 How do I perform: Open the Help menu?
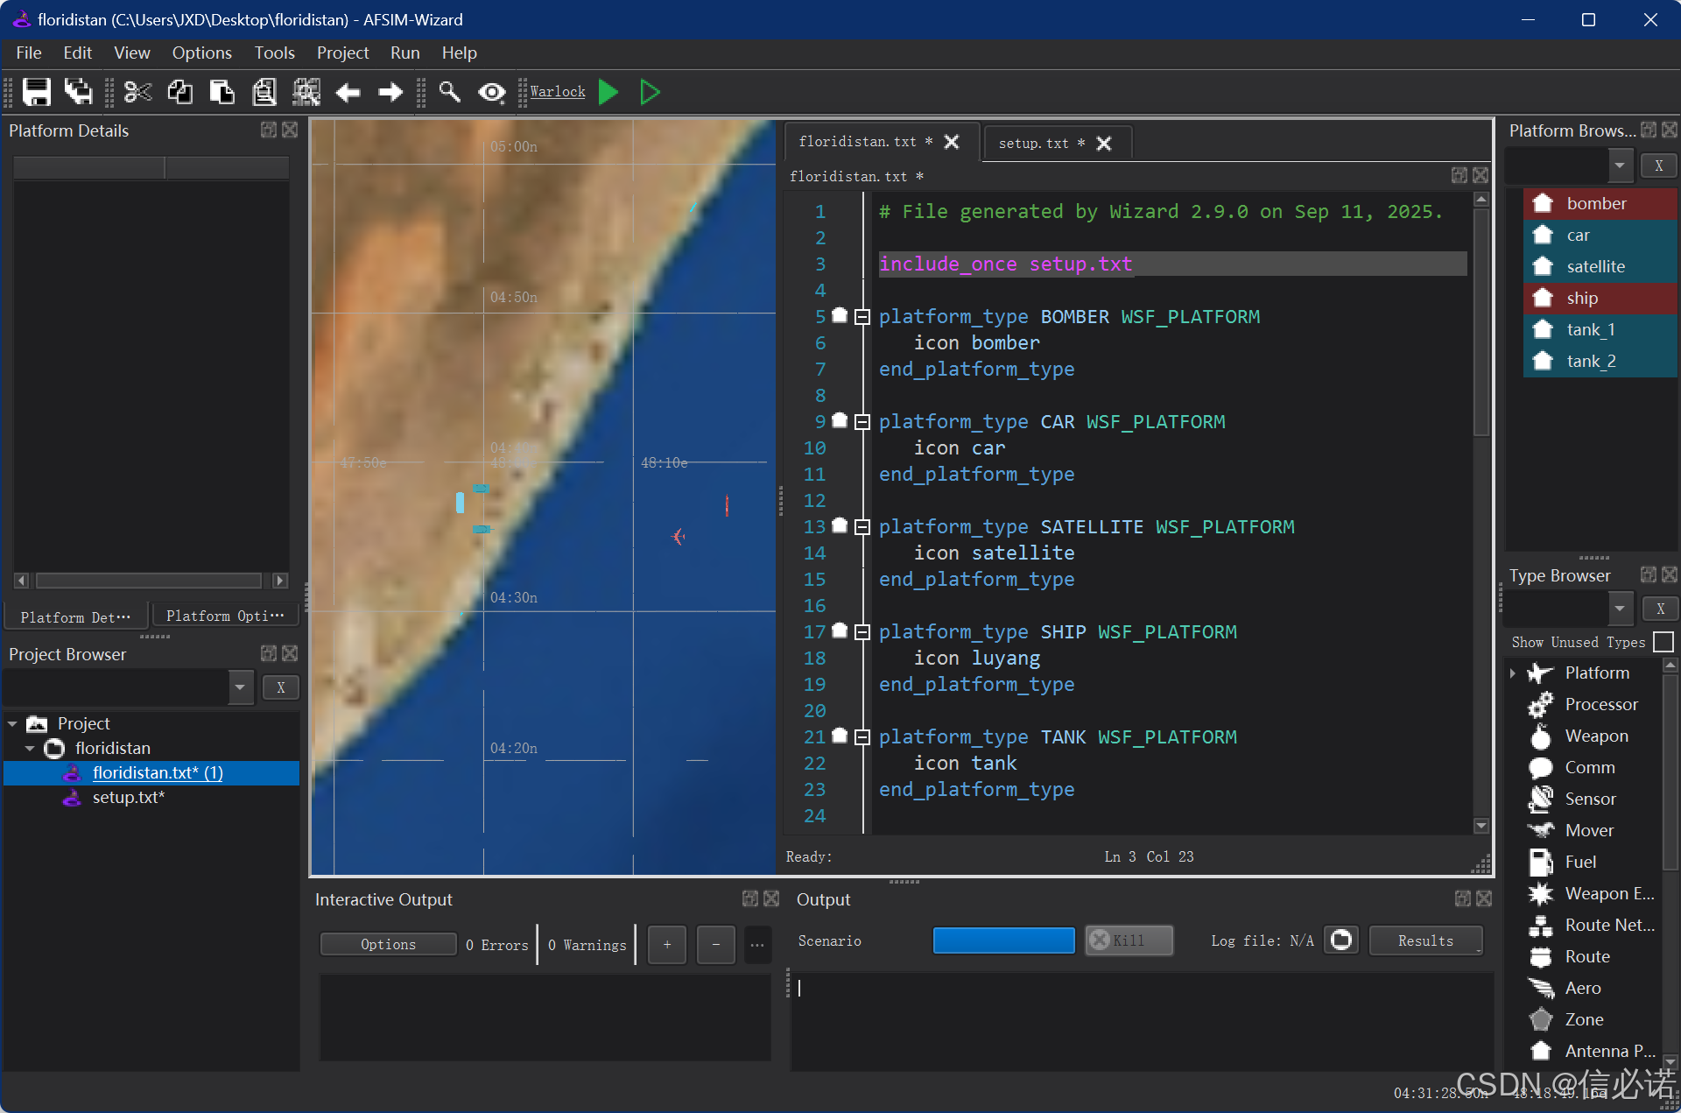tap(459, 53)
